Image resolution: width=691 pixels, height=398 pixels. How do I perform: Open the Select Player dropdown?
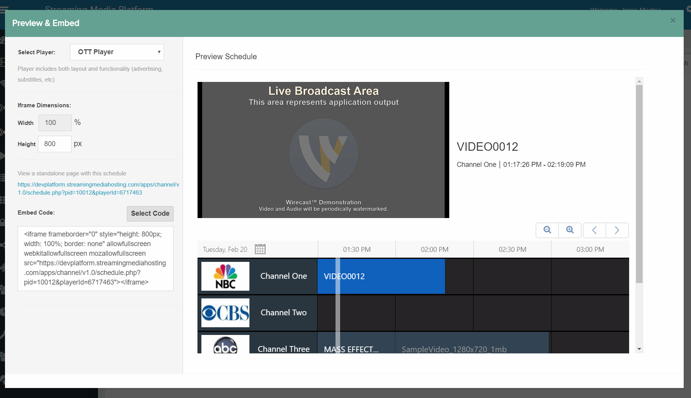click(x=117, y=52)
